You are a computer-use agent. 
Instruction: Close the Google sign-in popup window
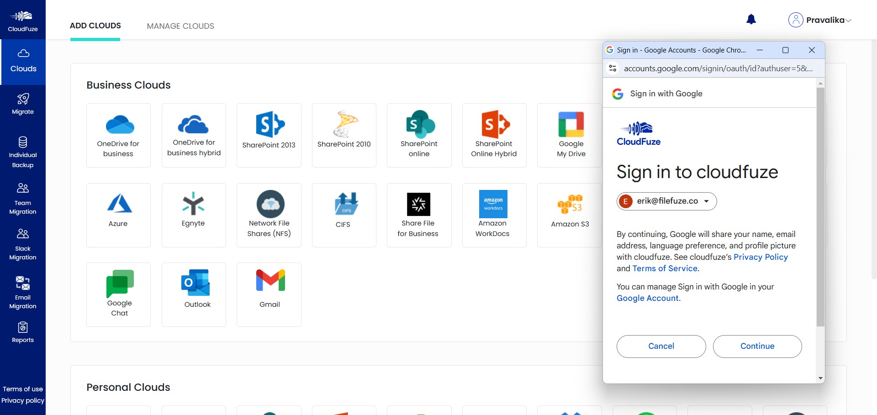click(x=812, y=50)
